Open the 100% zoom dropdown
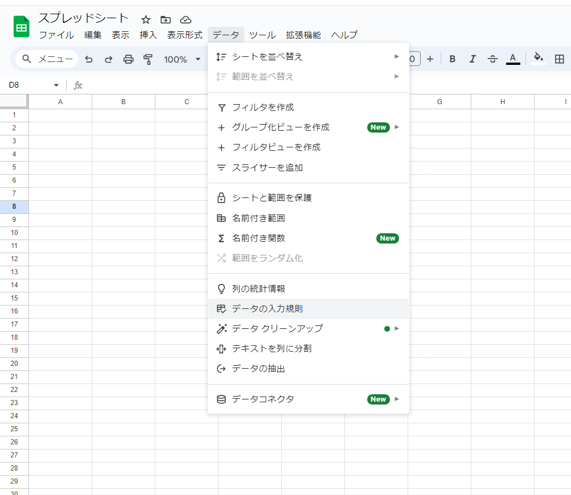Image resolution: width=571 pixels, height=495 pixels. 182,59
